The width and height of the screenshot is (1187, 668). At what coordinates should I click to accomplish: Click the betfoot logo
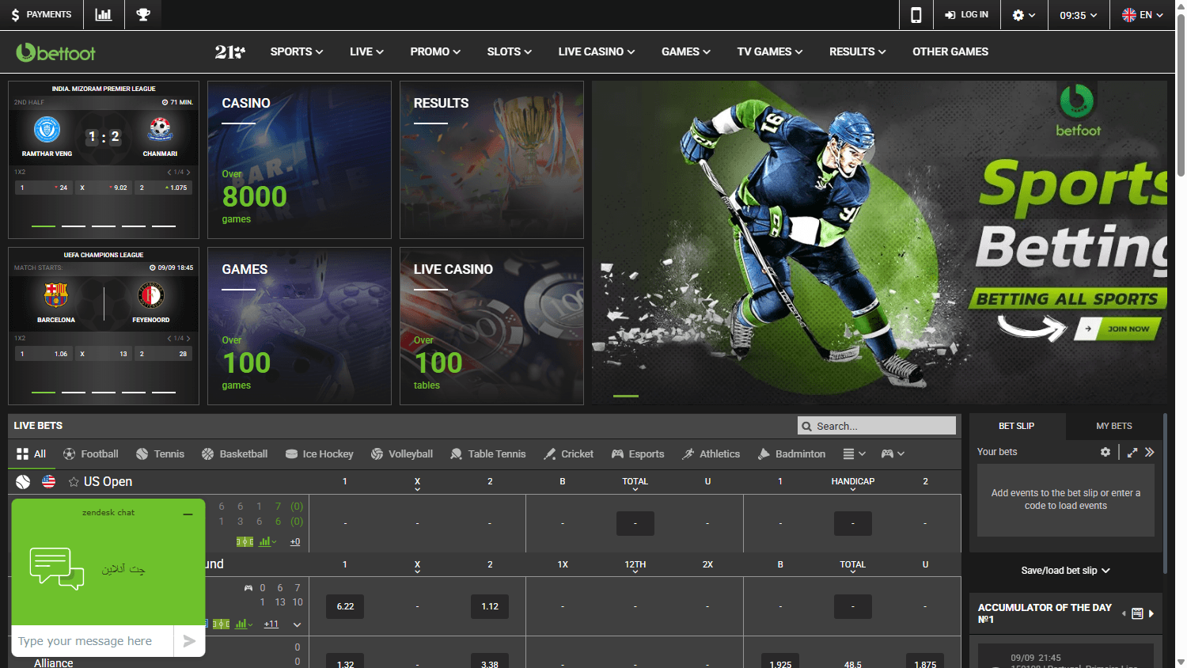pyautogui.click(x=55, y=52)
